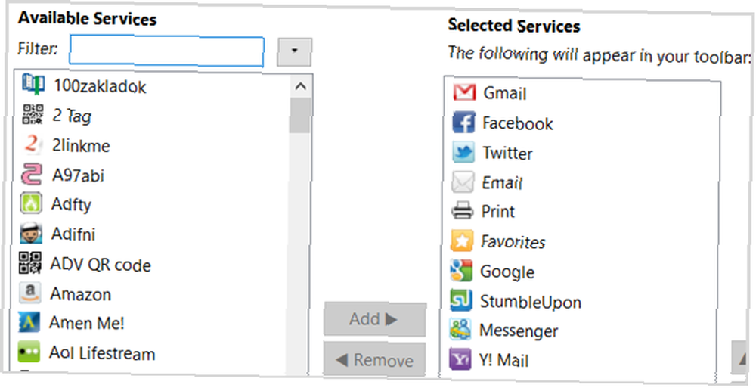
Task: Click the Available Services scrollbar thumb
Action: 300,115
